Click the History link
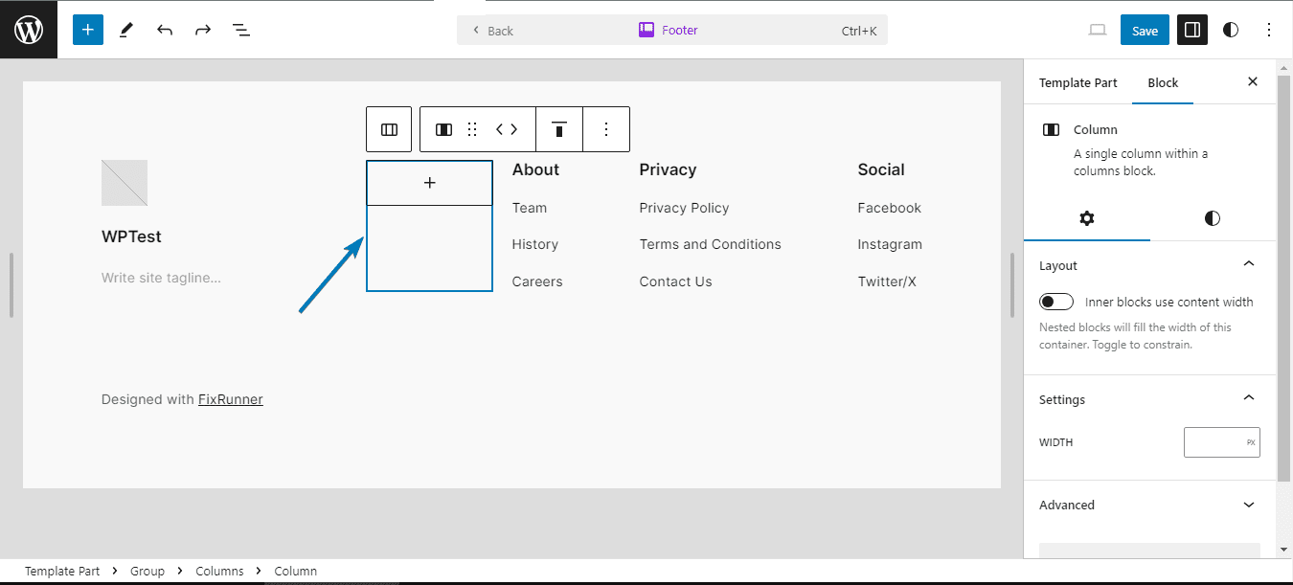The image size is (1293, 585). click(x=535, y=244)
